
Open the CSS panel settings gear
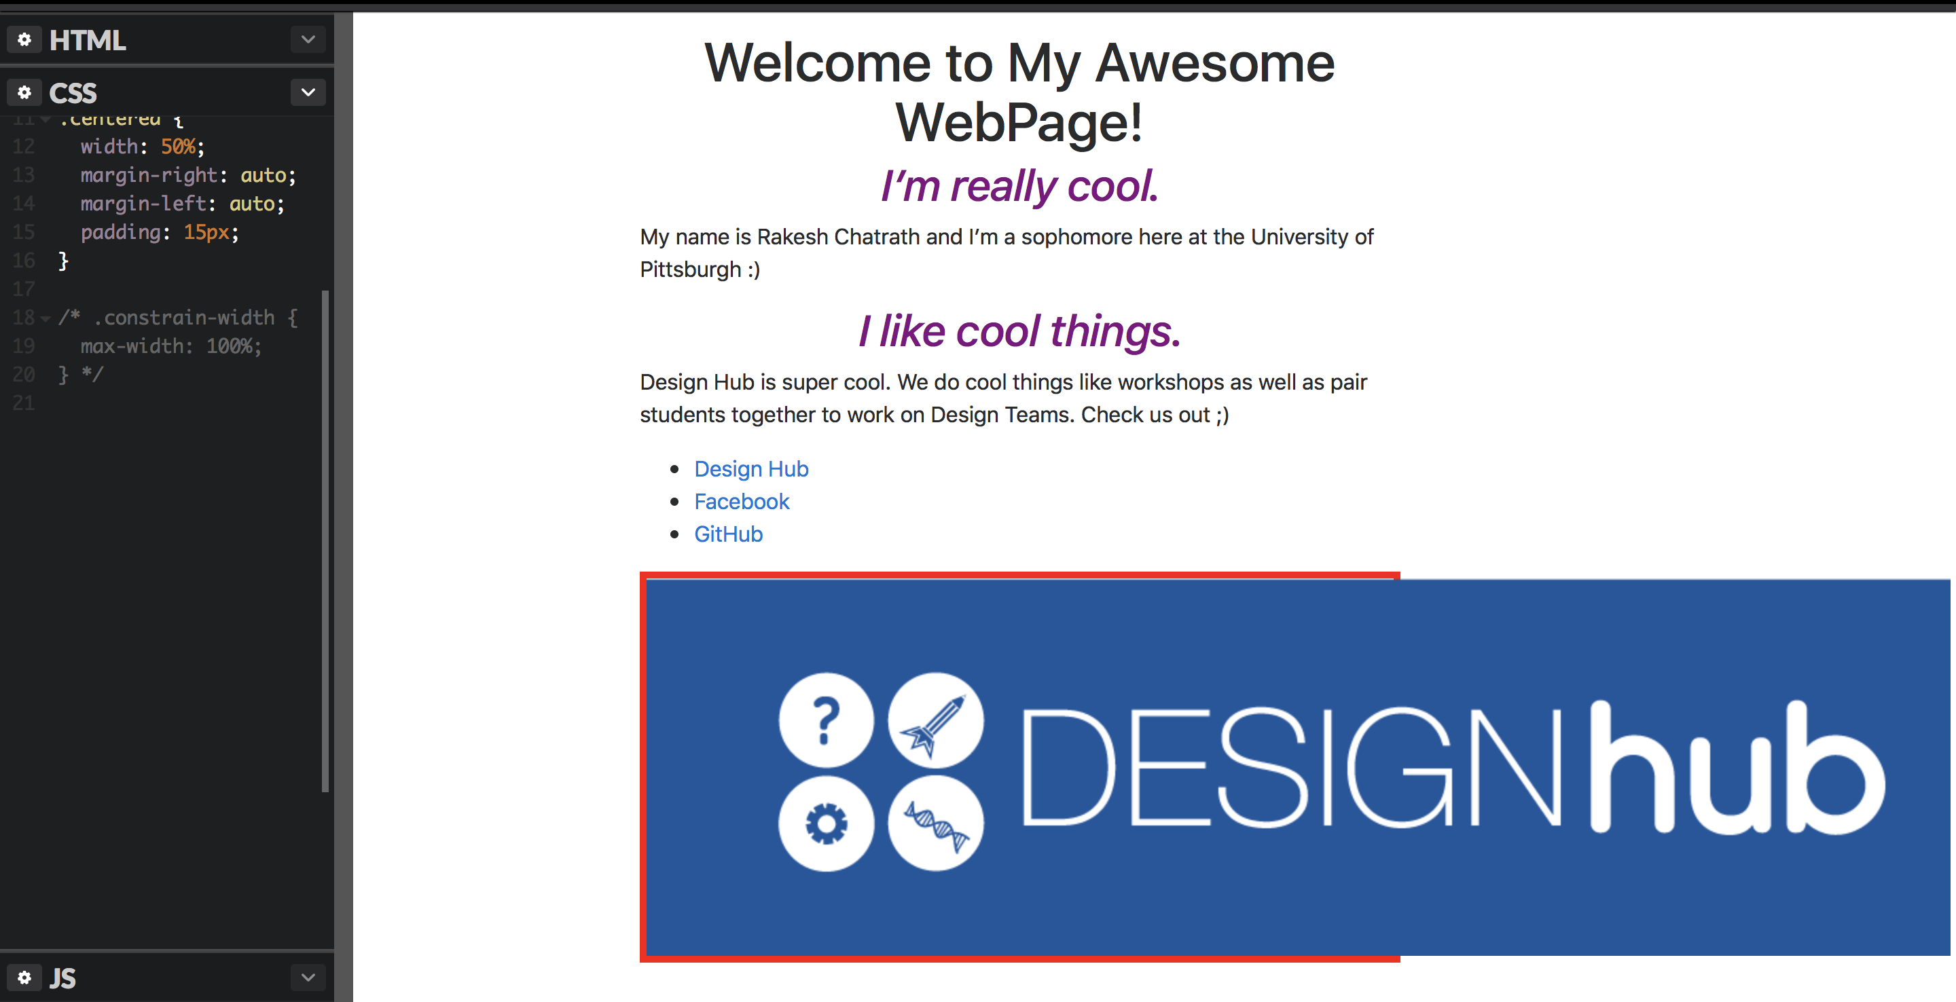[24, 92]
